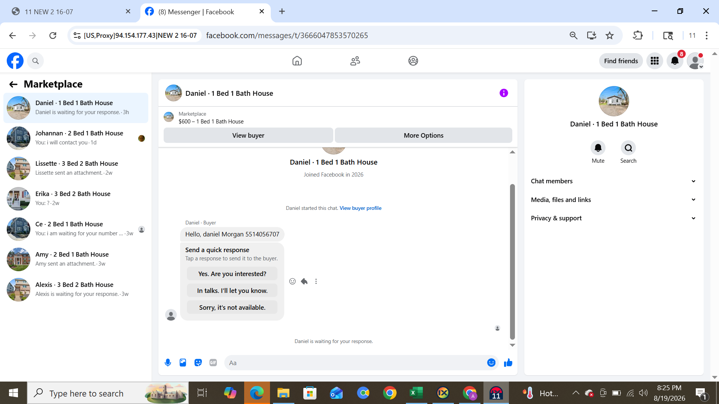Open Ce 2 Bed 1 Bath House chat
The image size is (719, 404).
[x=76, y=229]
